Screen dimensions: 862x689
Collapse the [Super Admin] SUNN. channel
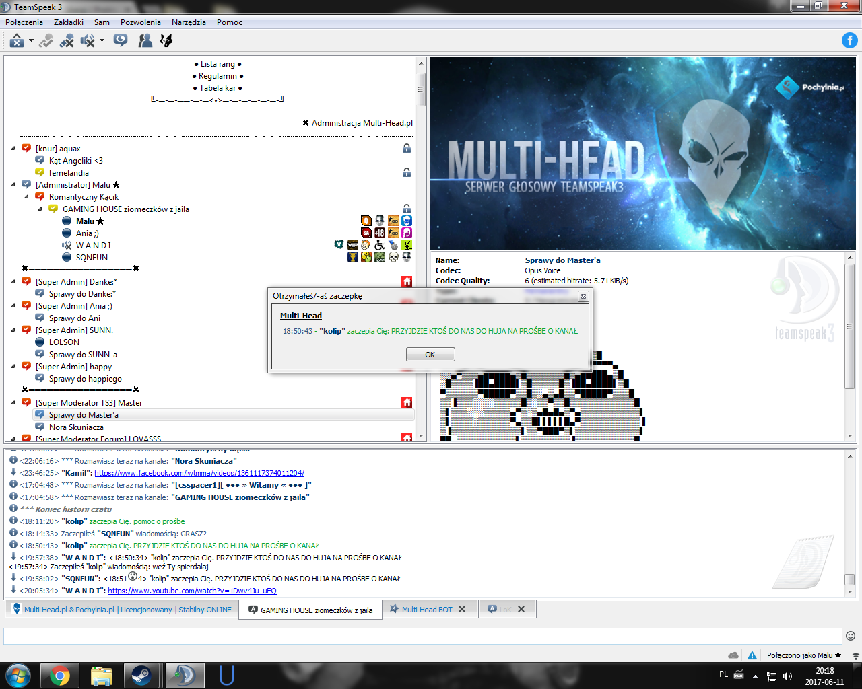tap(13, 330)
